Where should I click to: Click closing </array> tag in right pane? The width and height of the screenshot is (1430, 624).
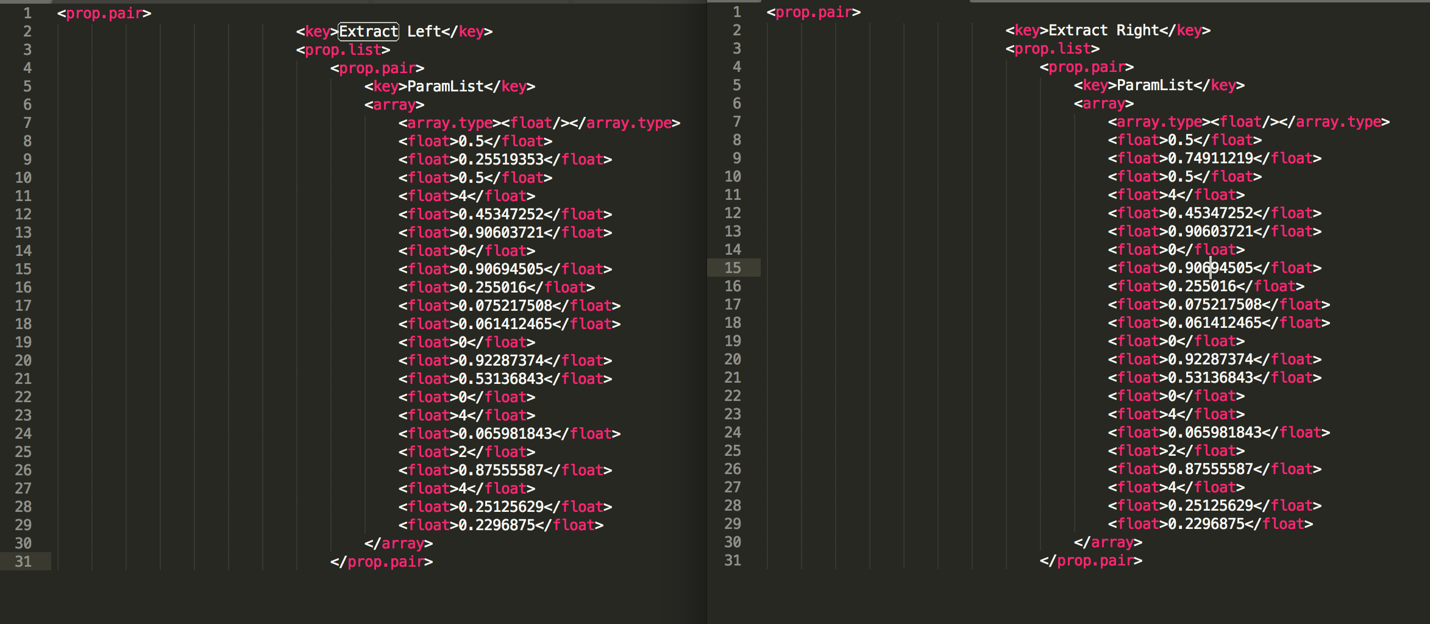click(x=1108, y=542)
